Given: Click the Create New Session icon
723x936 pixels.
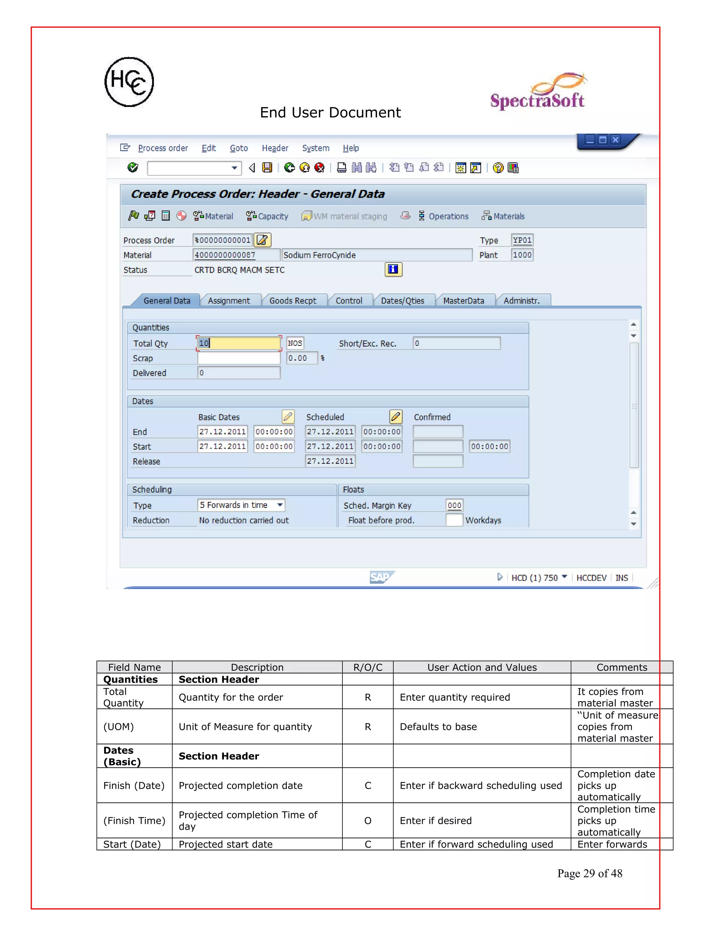Looking at the screenshot, I should [x=461, y=167].
